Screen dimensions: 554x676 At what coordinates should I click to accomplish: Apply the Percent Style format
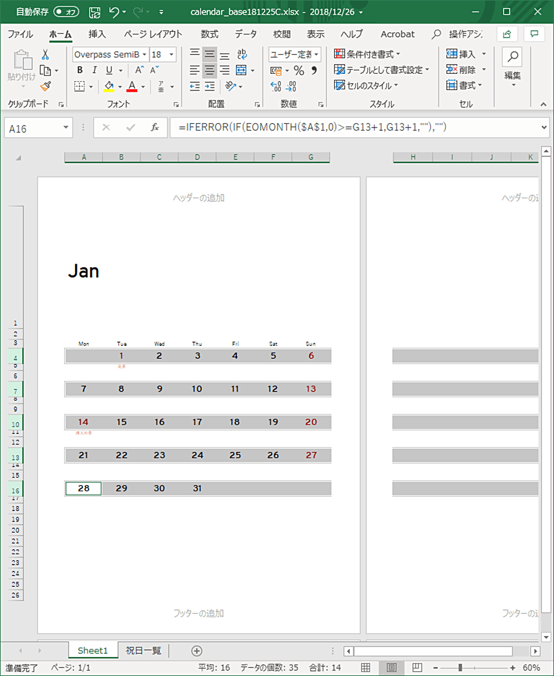(299, 70)
